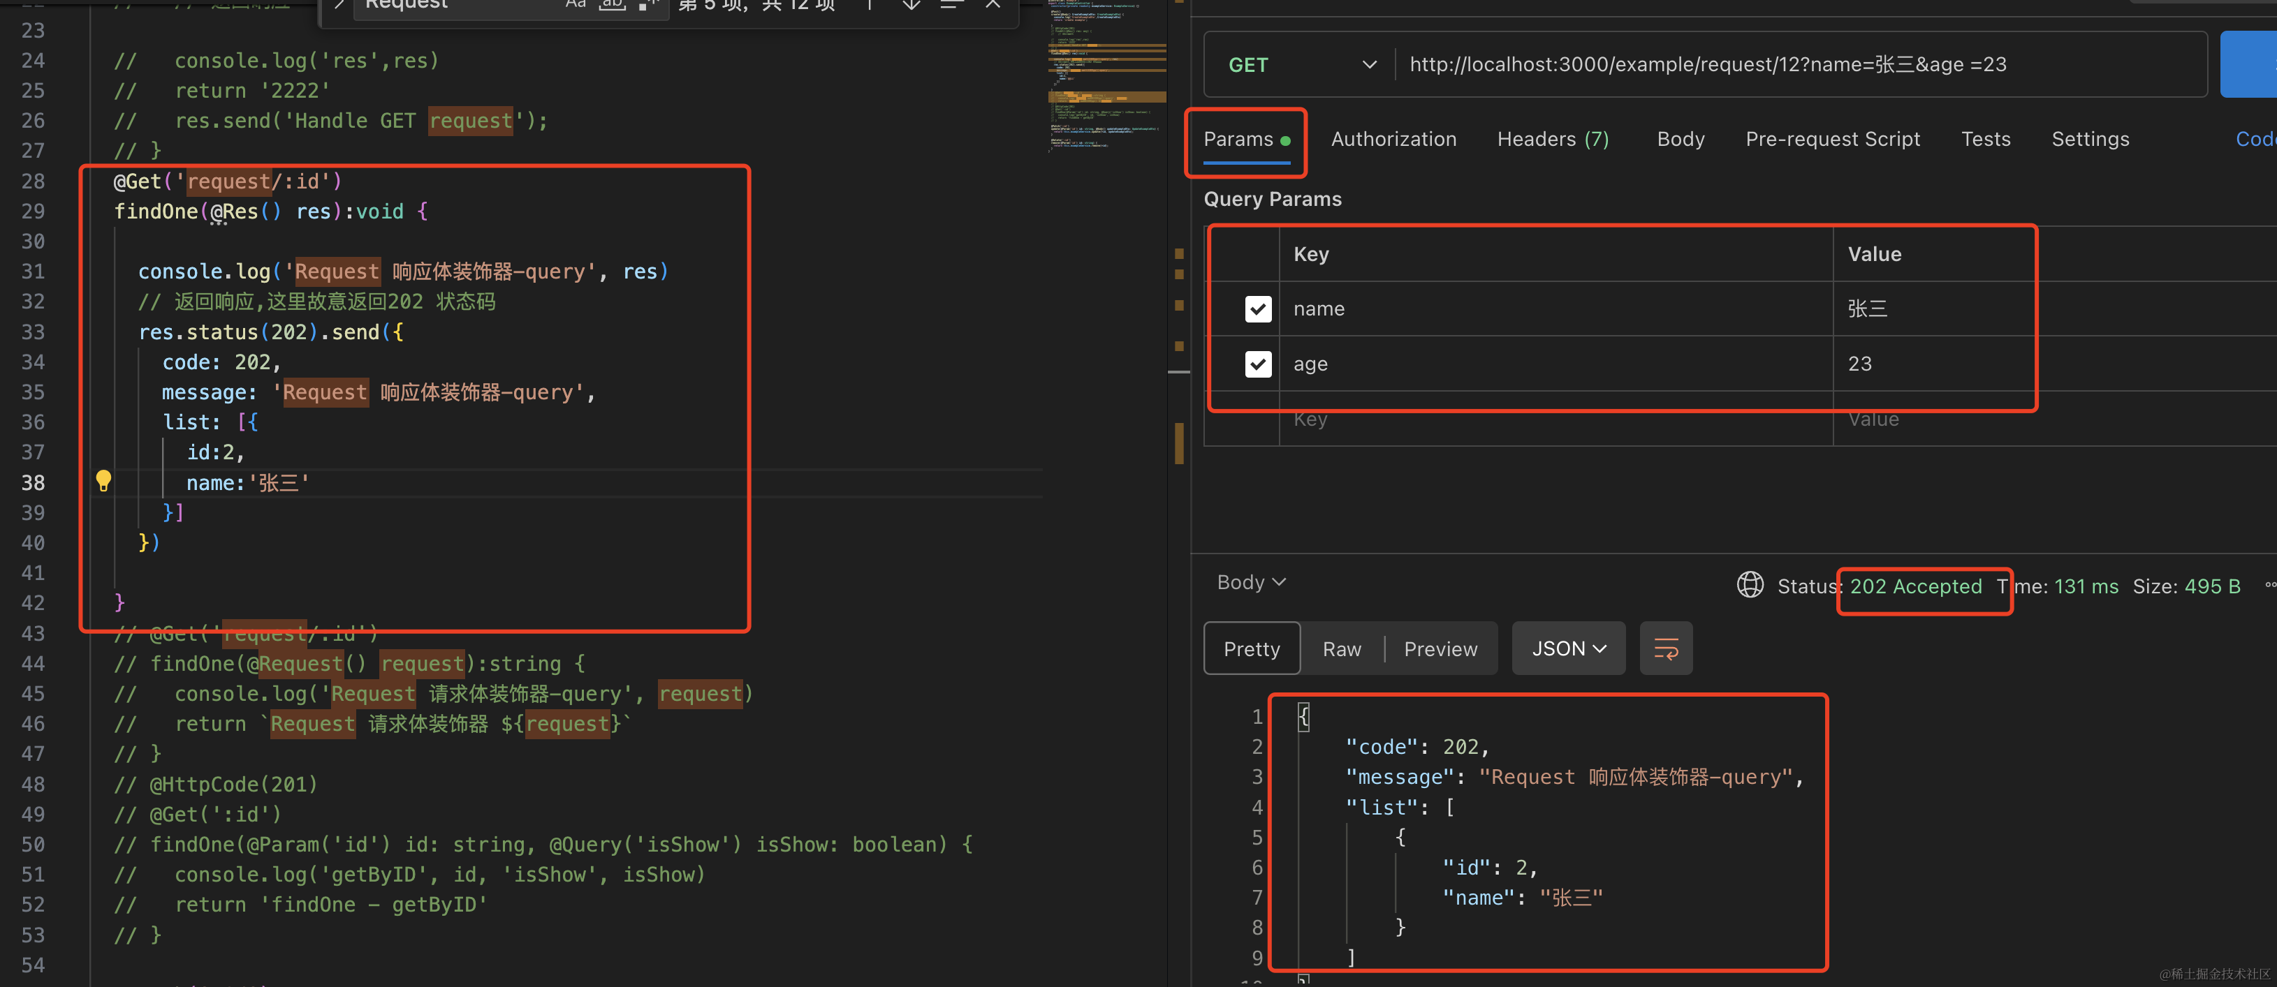The width and height of the screenshot is (2277, 987).
Task: Click the globe network icon beside Status
Action: (1749, 585)
